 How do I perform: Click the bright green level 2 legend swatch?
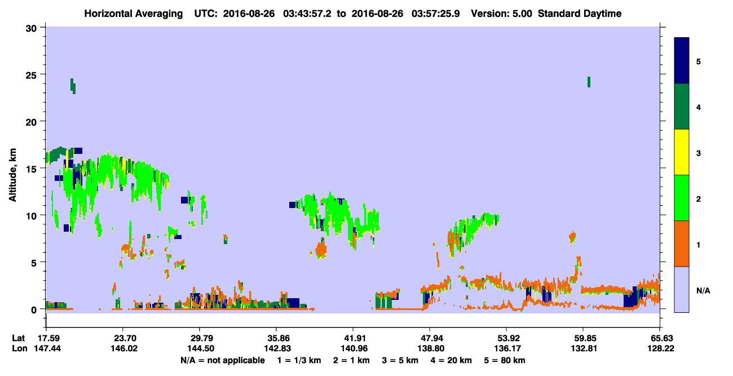click(682, 198)
